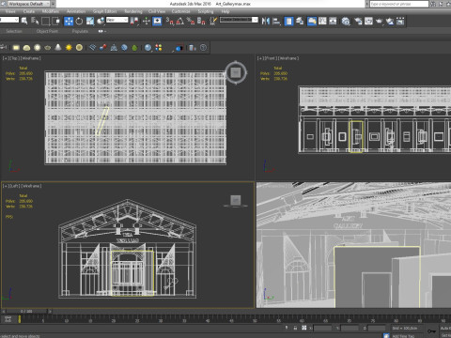Open the Rendering menu
This screenshot has height=338, width=451.
tap(133, 11)
